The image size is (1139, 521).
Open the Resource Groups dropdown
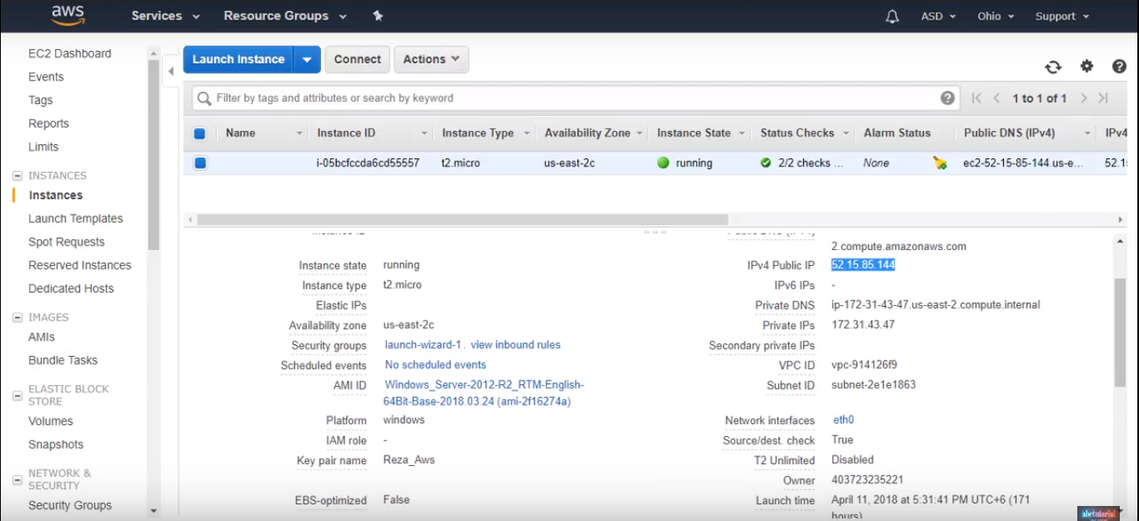tap(284, 16)
